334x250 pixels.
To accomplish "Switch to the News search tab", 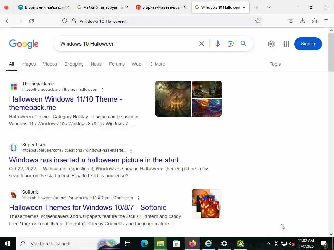I will [x=96, y=64].
